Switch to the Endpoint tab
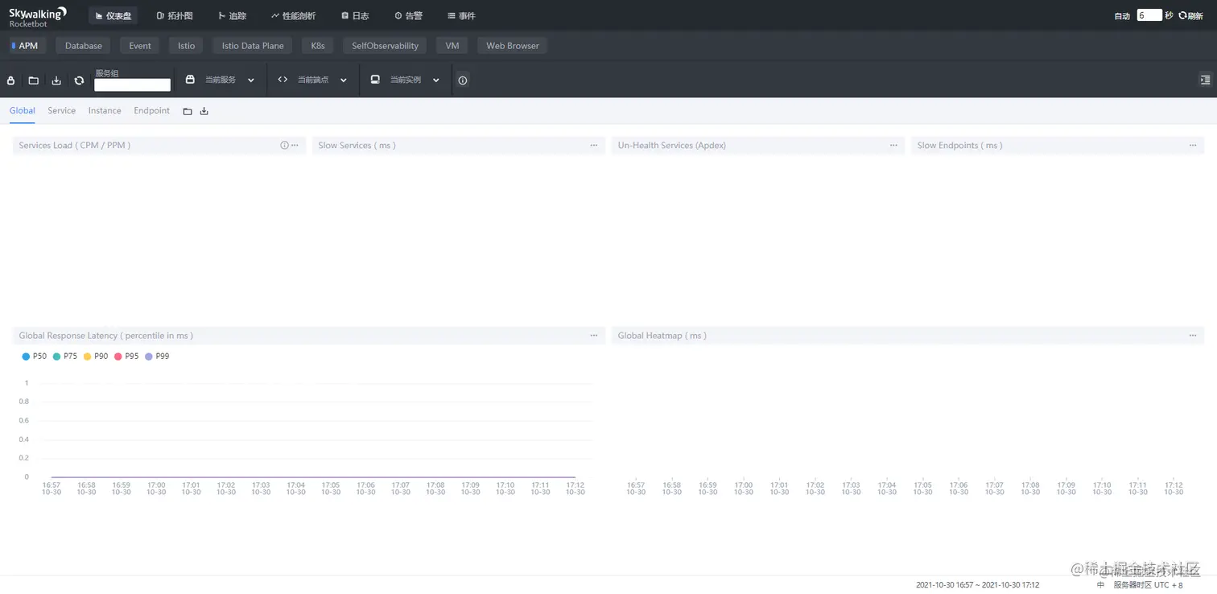Viewport: 1217px width, 594px height. coord(152,111)
